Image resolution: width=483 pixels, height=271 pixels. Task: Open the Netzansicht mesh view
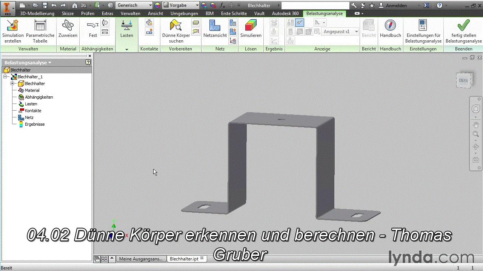tap(215, 29)
